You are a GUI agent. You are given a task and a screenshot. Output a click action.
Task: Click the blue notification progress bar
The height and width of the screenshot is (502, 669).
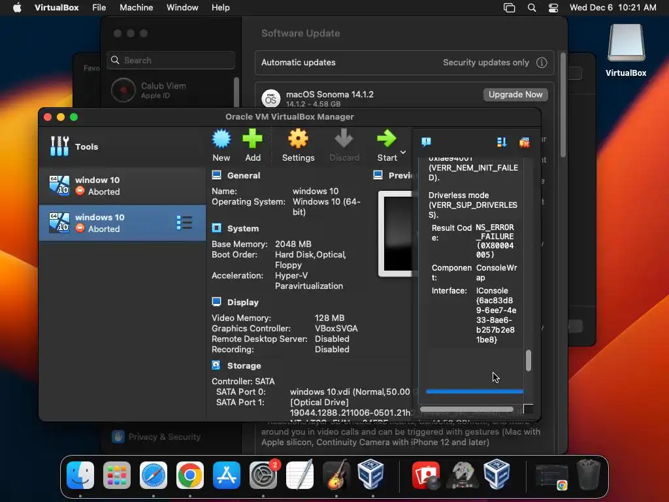click(x=474, y=391)
